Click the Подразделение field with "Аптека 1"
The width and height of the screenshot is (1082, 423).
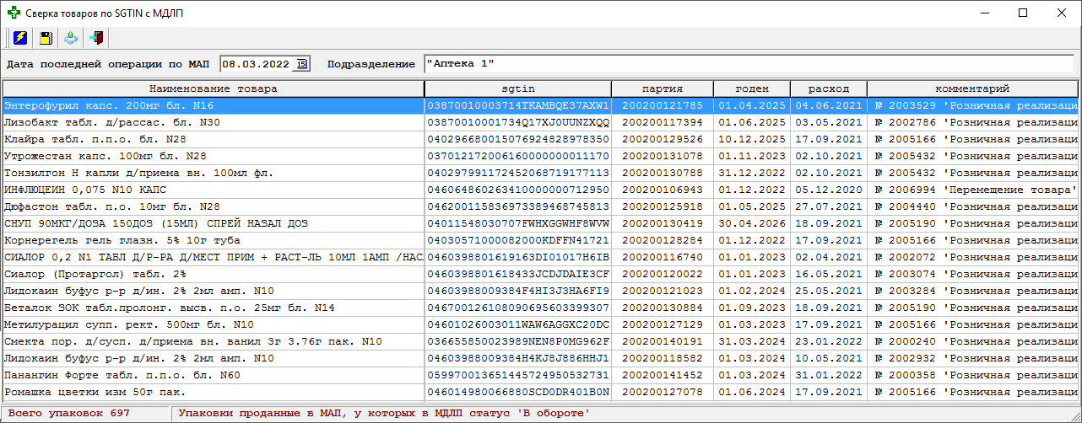[x=748, y=64]
